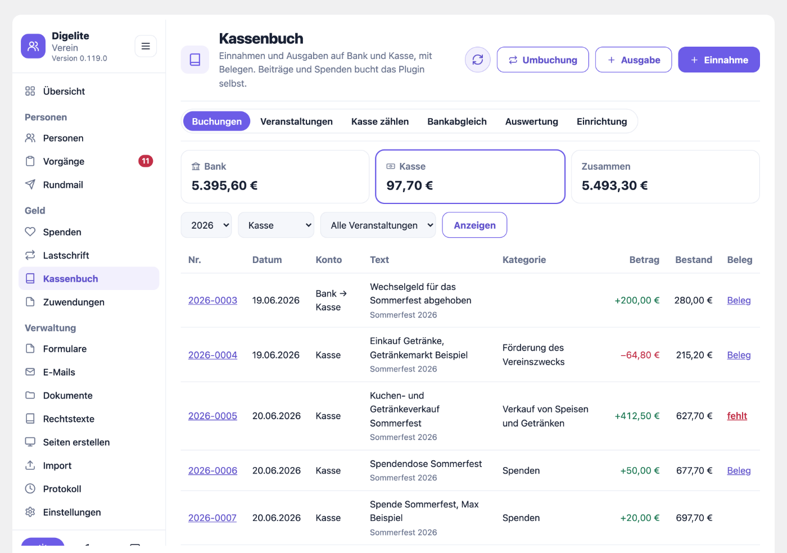Switch to the Kasse zählen tab
Viewport: 787px width, 553px height.
380,121
